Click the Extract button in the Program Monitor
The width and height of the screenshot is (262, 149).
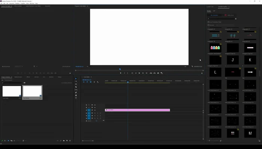coord(154,73)
